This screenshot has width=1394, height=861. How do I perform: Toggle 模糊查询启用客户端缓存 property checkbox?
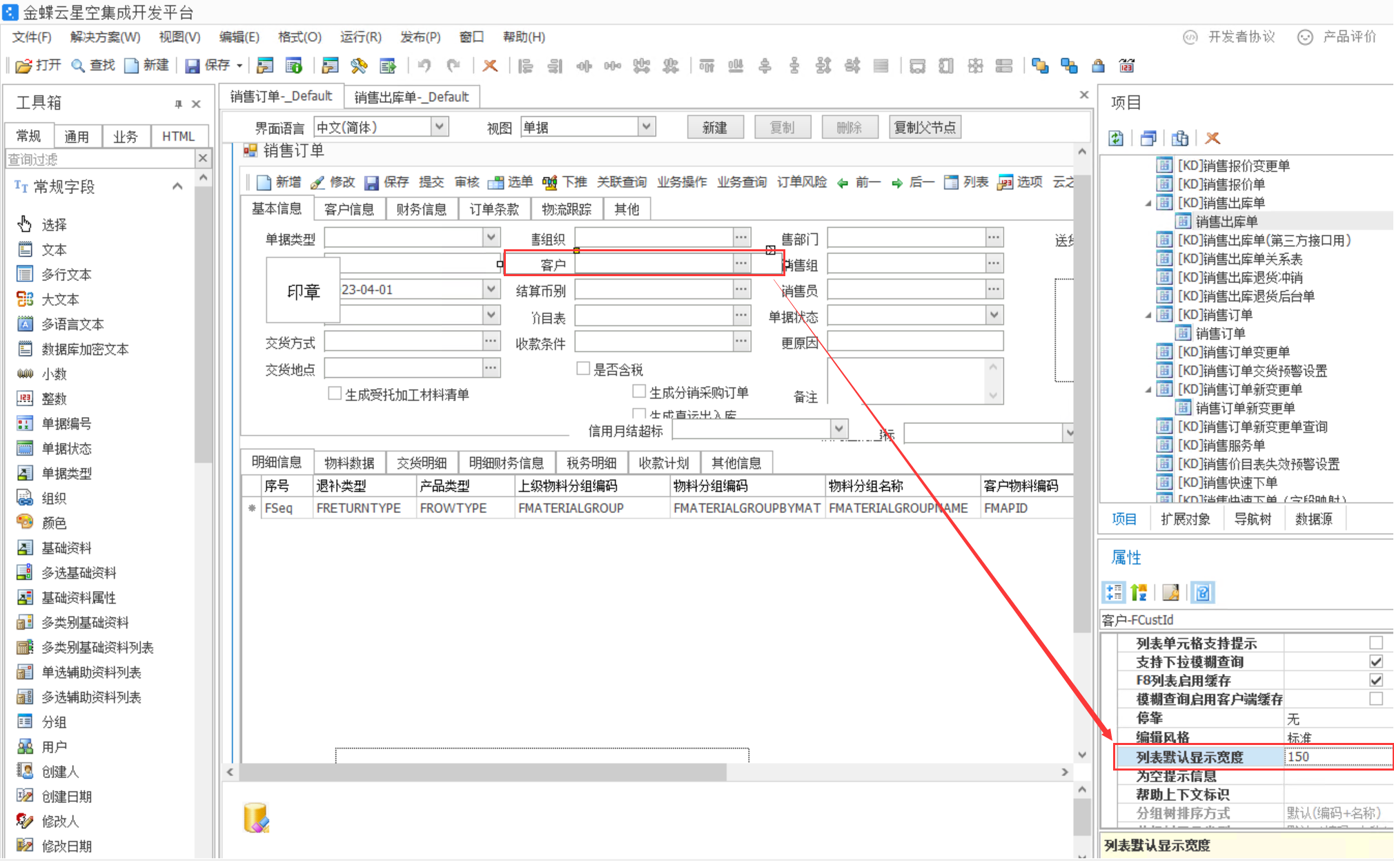pos(1376,699)
